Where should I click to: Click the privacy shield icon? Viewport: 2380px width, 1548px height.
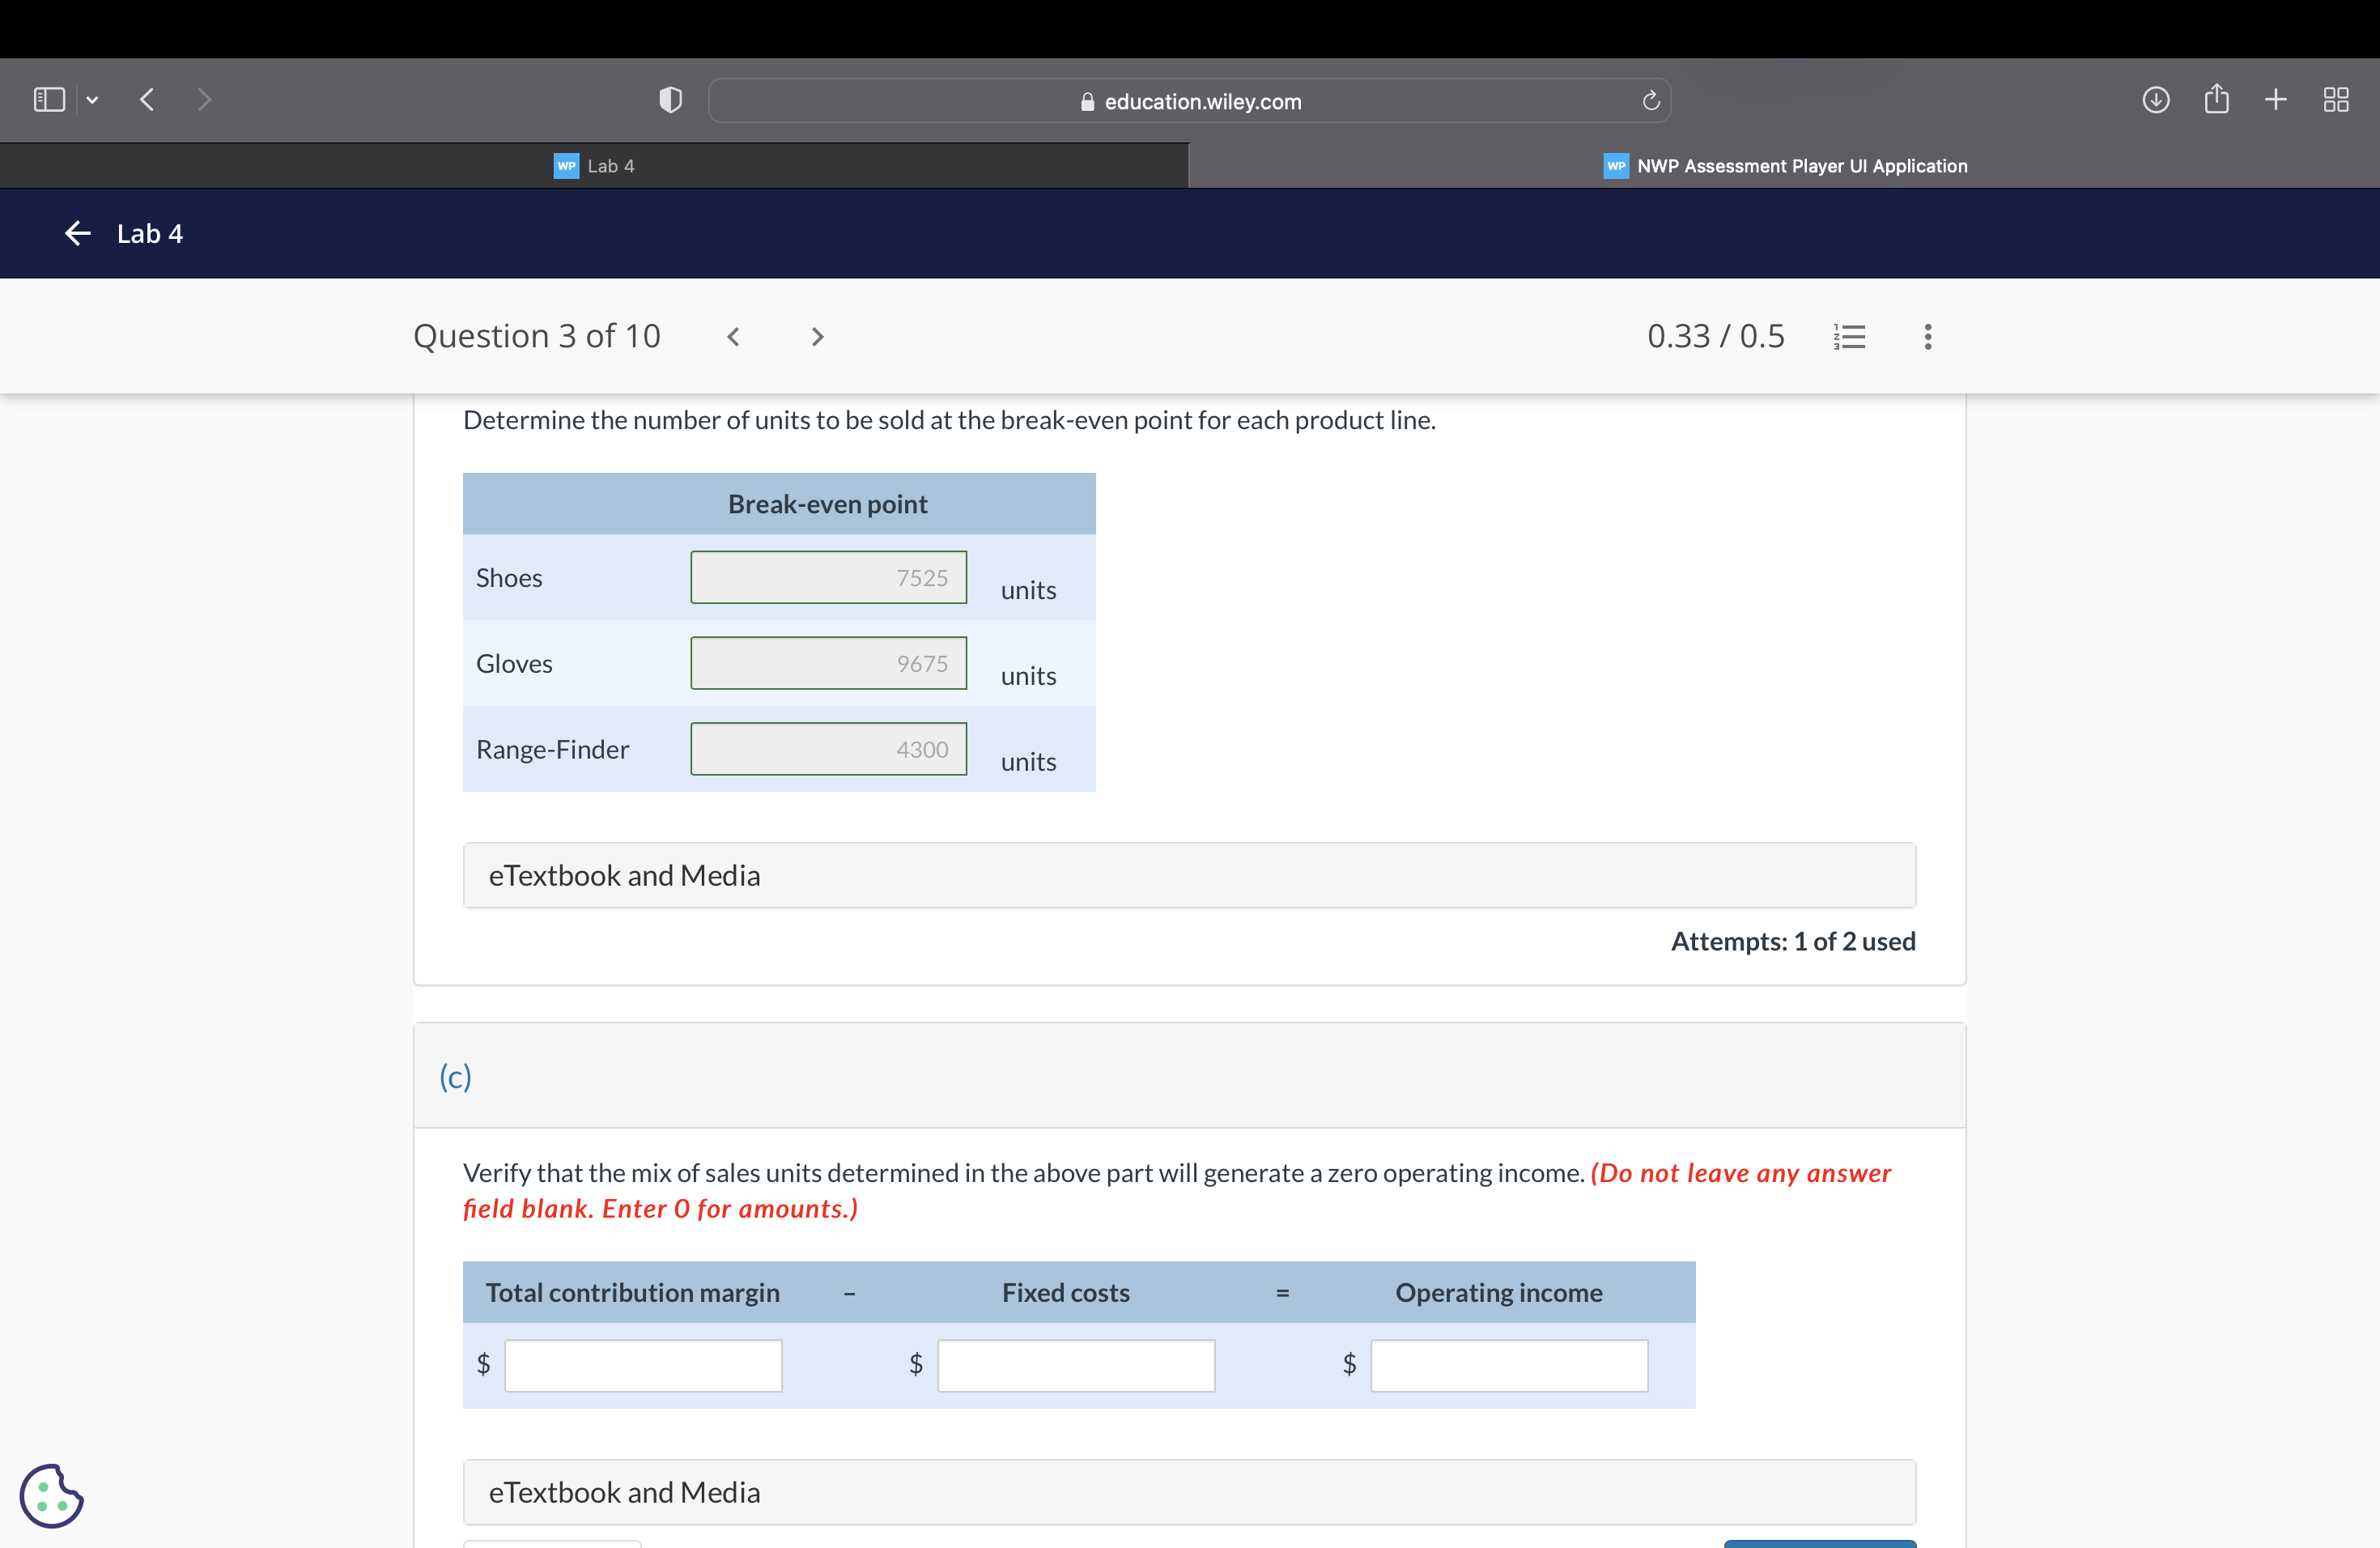click(x=670, y=100)
